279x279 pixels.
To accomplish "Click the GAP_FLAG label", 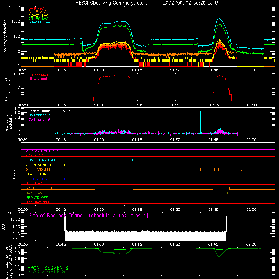I will tap(34, 156).
